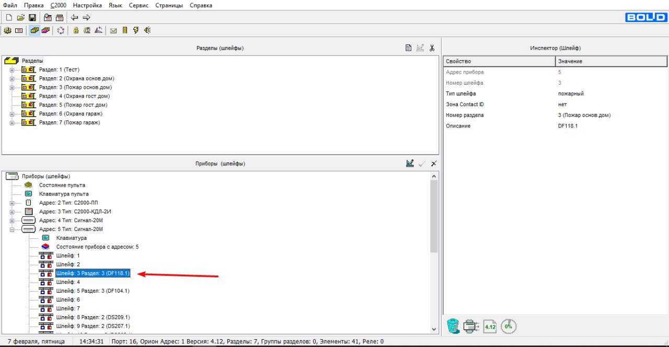Click the Описание value DF118.1
This screenshot has height=347, width=669.
(568, 126)
